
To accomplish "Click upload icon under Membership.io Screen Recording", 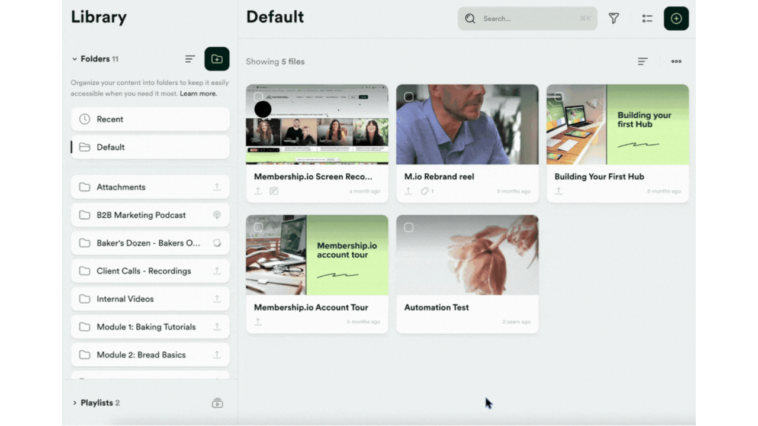I will [x=258, y=191].
